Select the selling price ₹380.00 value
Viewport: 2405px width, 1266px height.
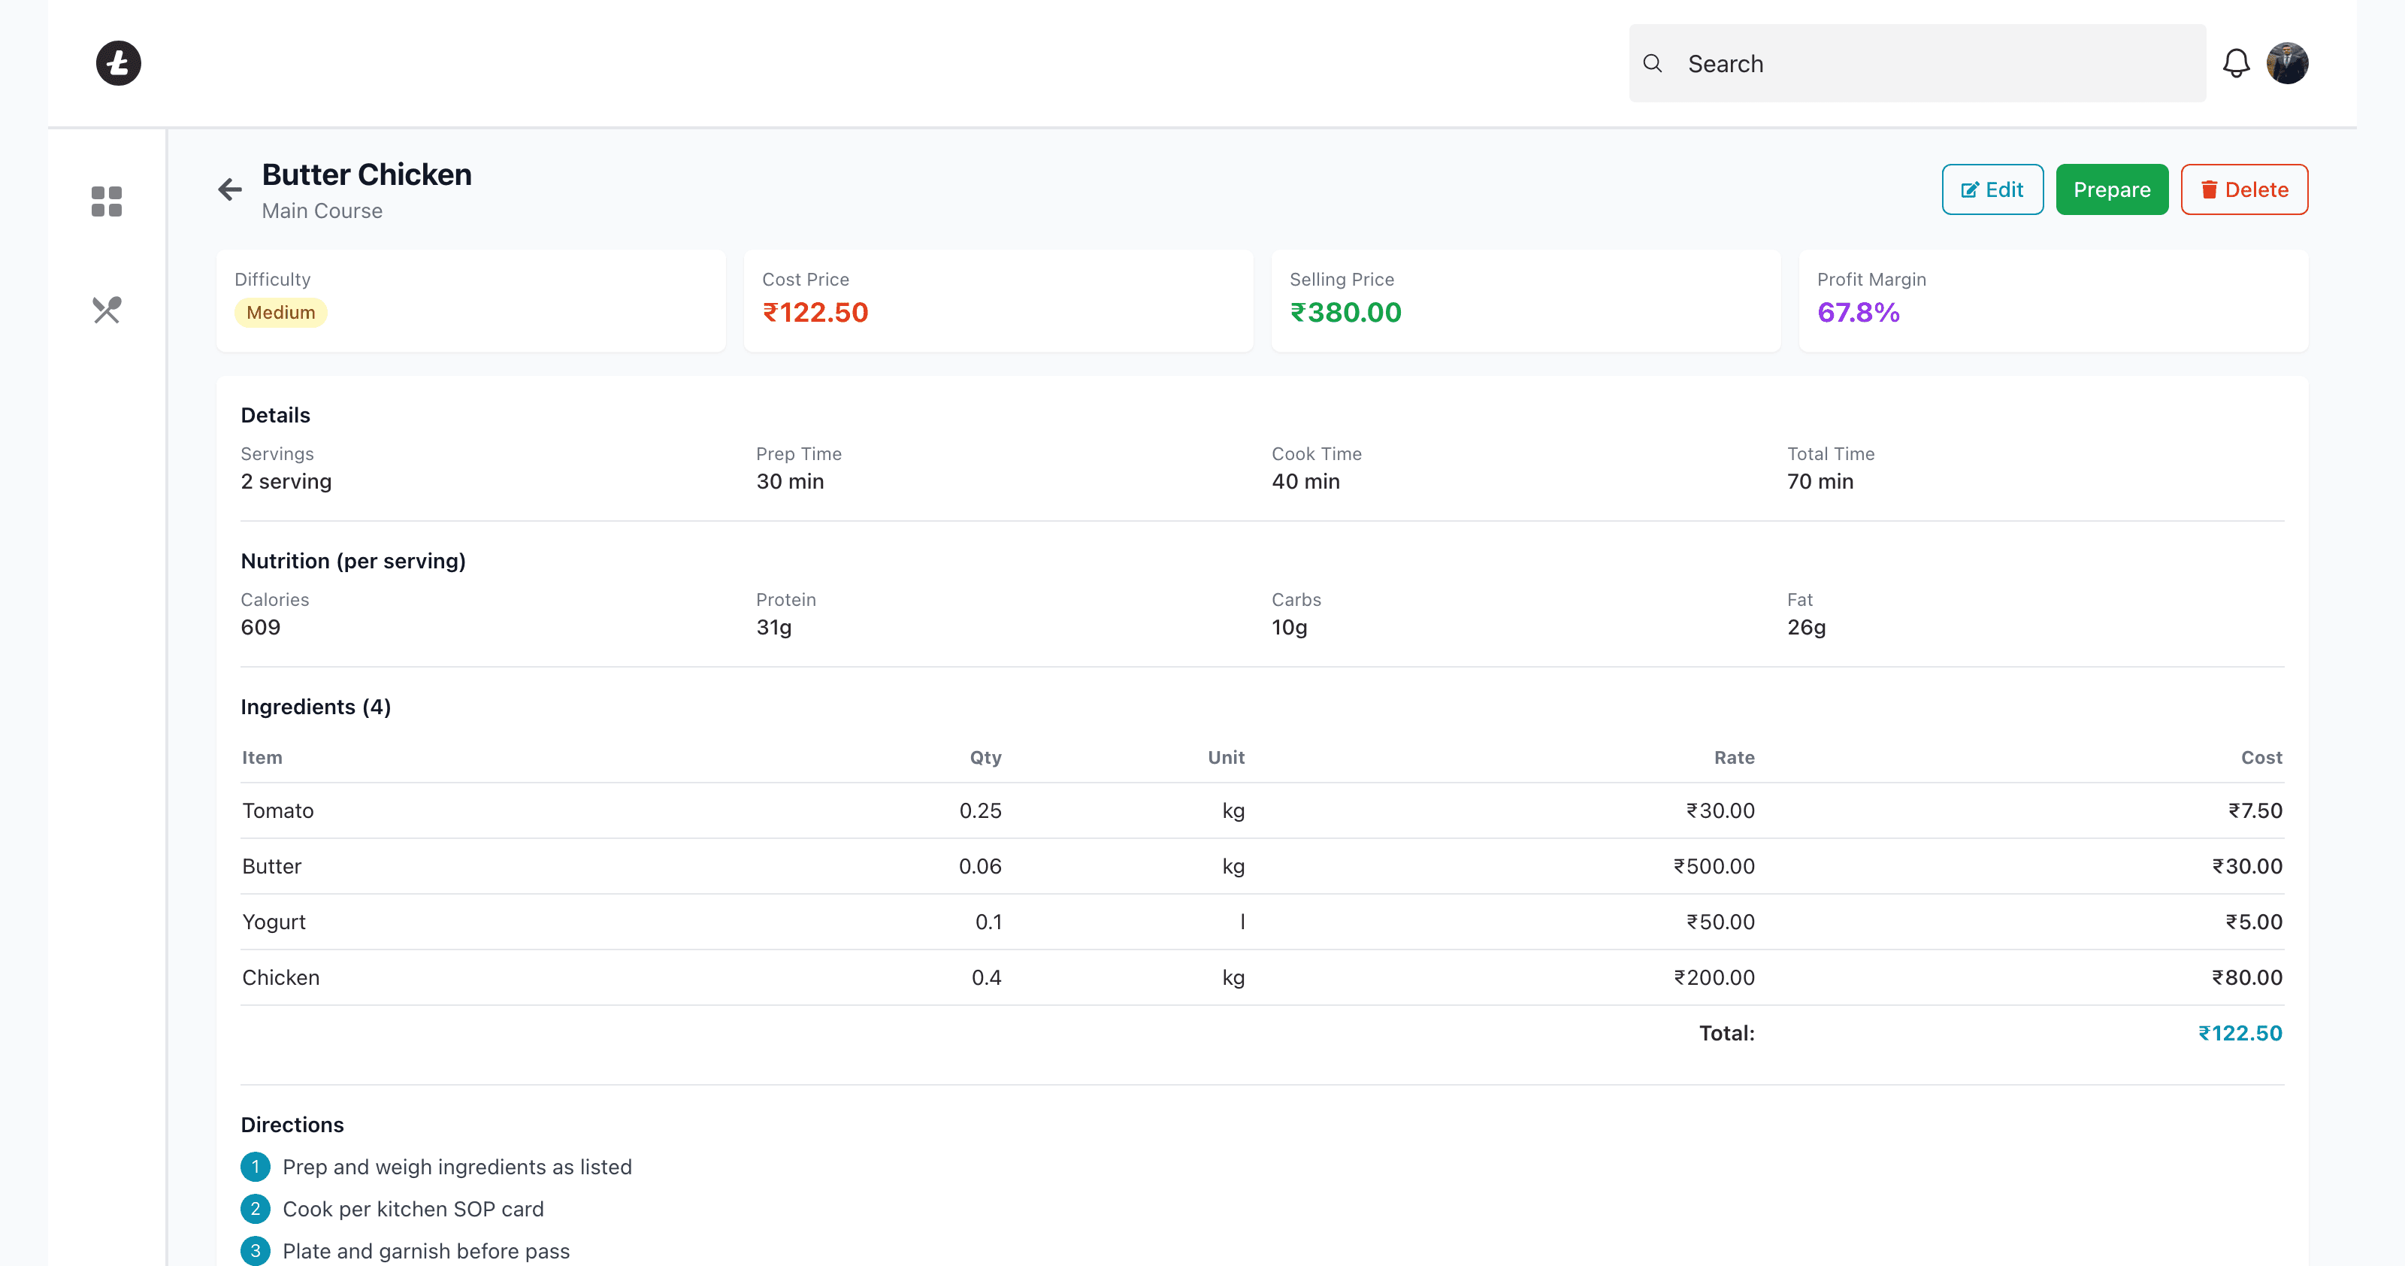click(1345, 313)
